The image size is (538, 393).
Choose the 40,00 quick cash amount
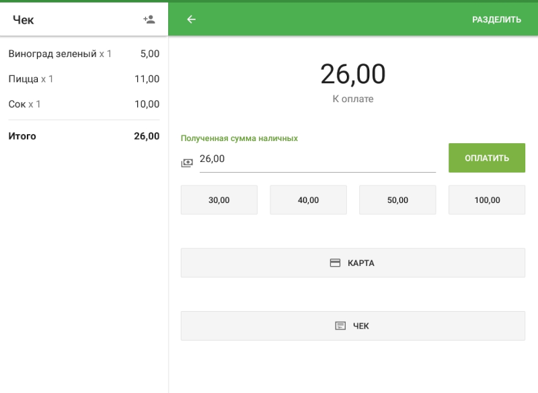308,200
